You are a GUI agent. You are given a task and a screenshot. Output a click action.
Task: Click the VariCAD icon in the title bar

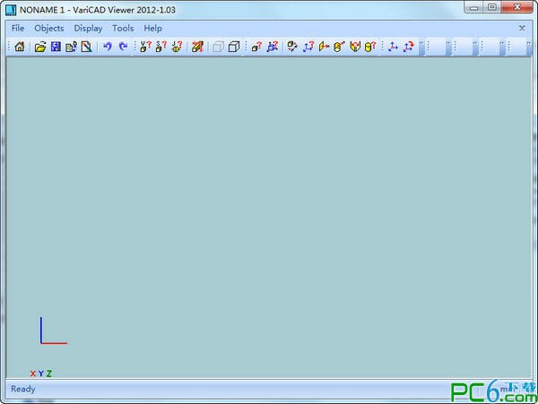point(11,10)
